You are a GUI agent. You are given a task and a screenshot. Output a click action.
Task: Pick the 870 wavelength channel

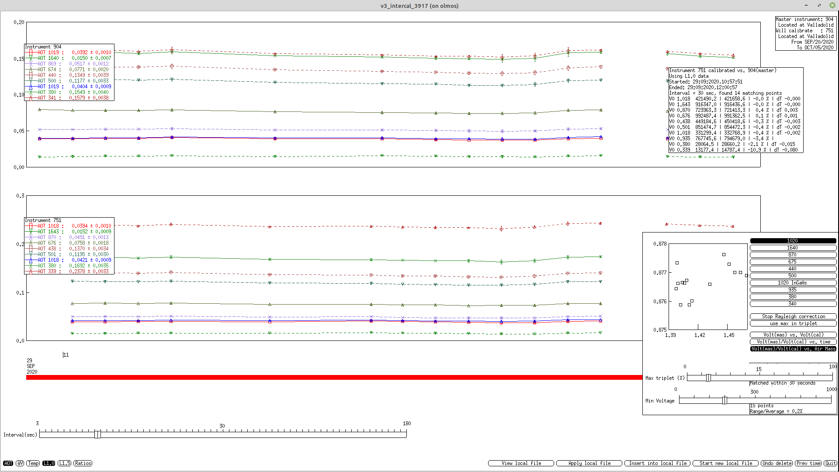click(793, 255)
